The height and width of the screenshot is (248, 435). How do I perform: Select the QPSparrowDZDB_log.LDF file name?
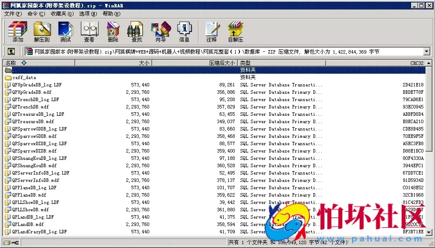pyautogui.click(x=39, y=143)
